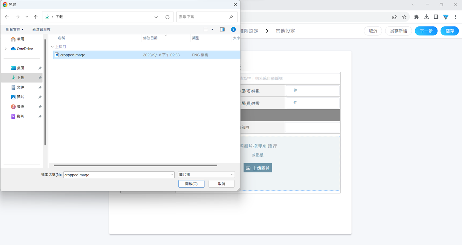Screen dimensions: 462x245
Task: Click the 新增資料夾 toolbar item
Action: coord(41,29)
